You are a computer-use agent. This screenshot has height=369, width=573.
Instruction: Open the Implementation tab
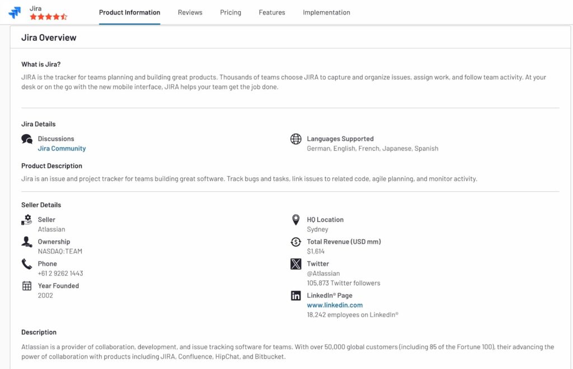326,12
